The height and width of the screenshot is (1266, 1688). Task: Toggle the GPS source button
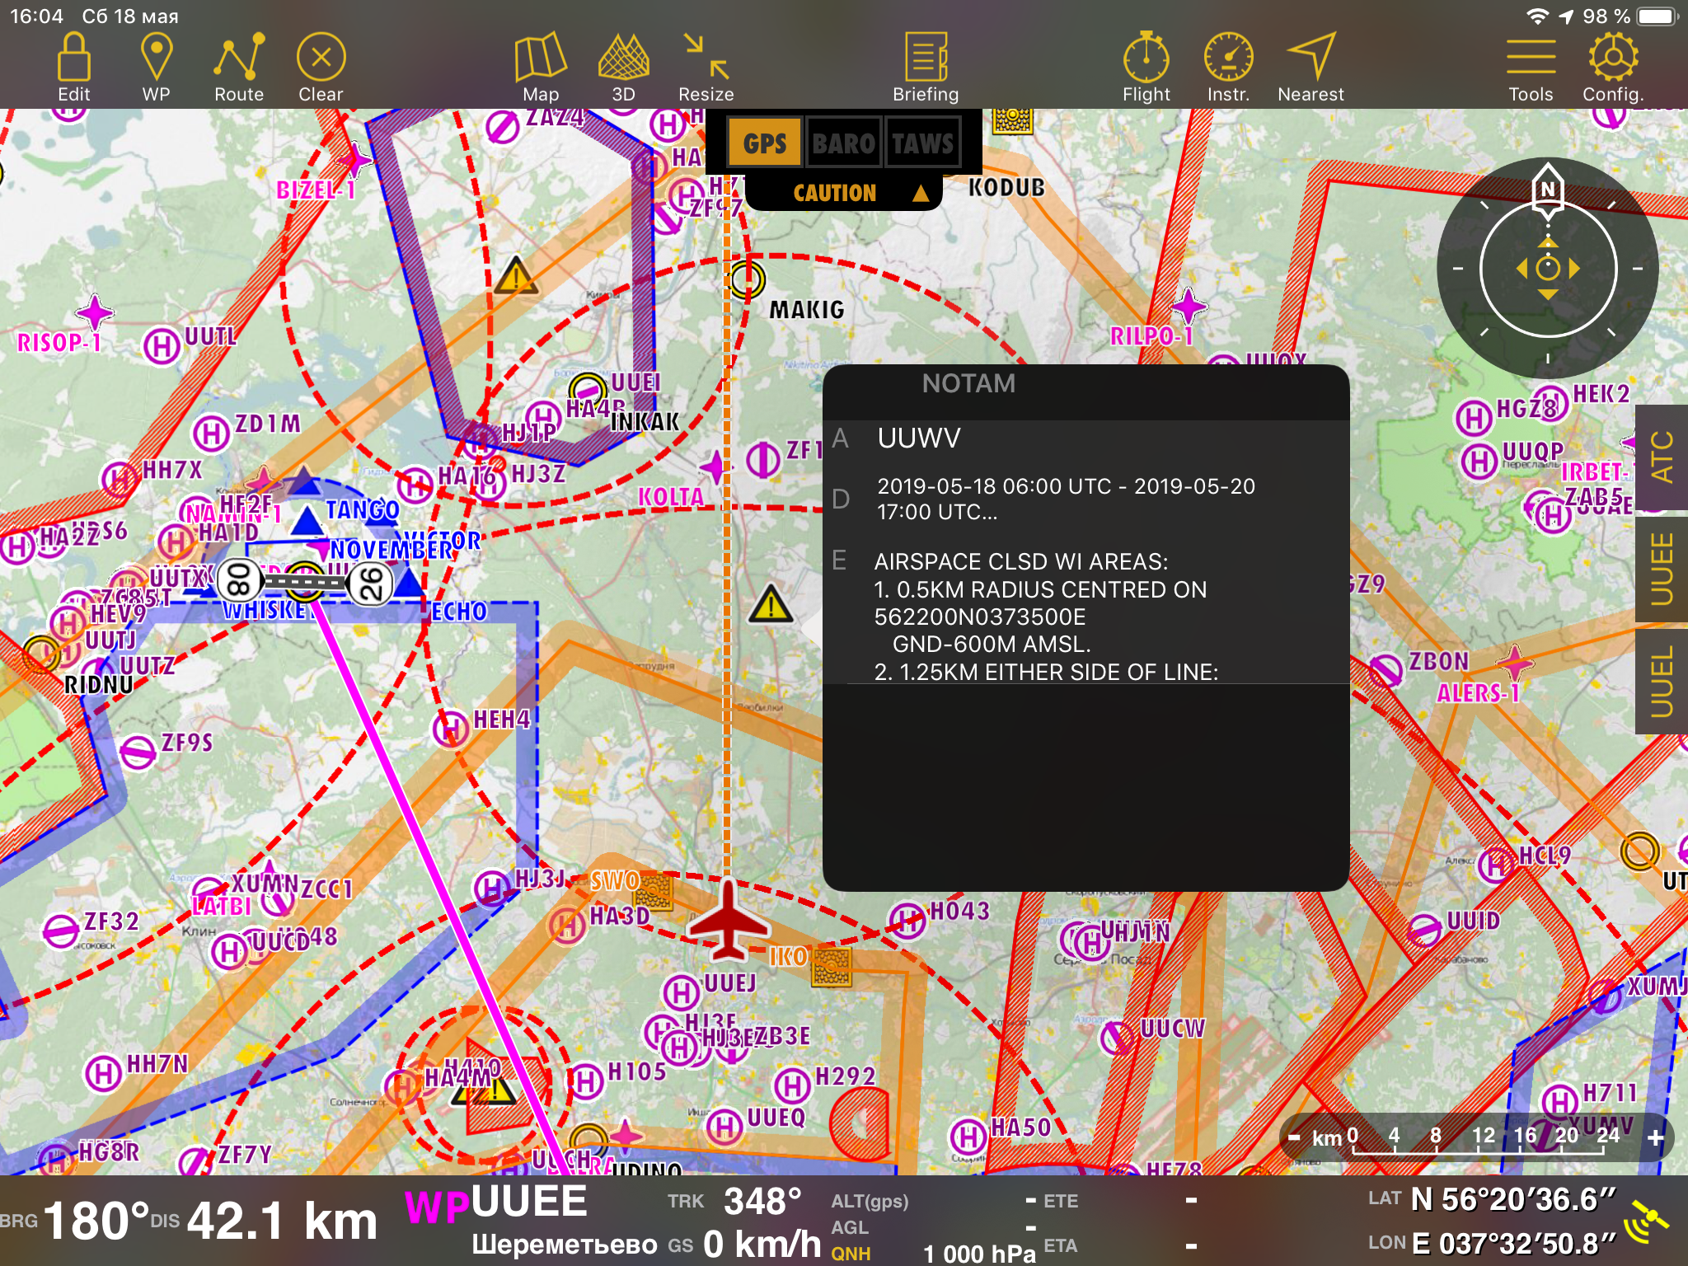point(764,143)
